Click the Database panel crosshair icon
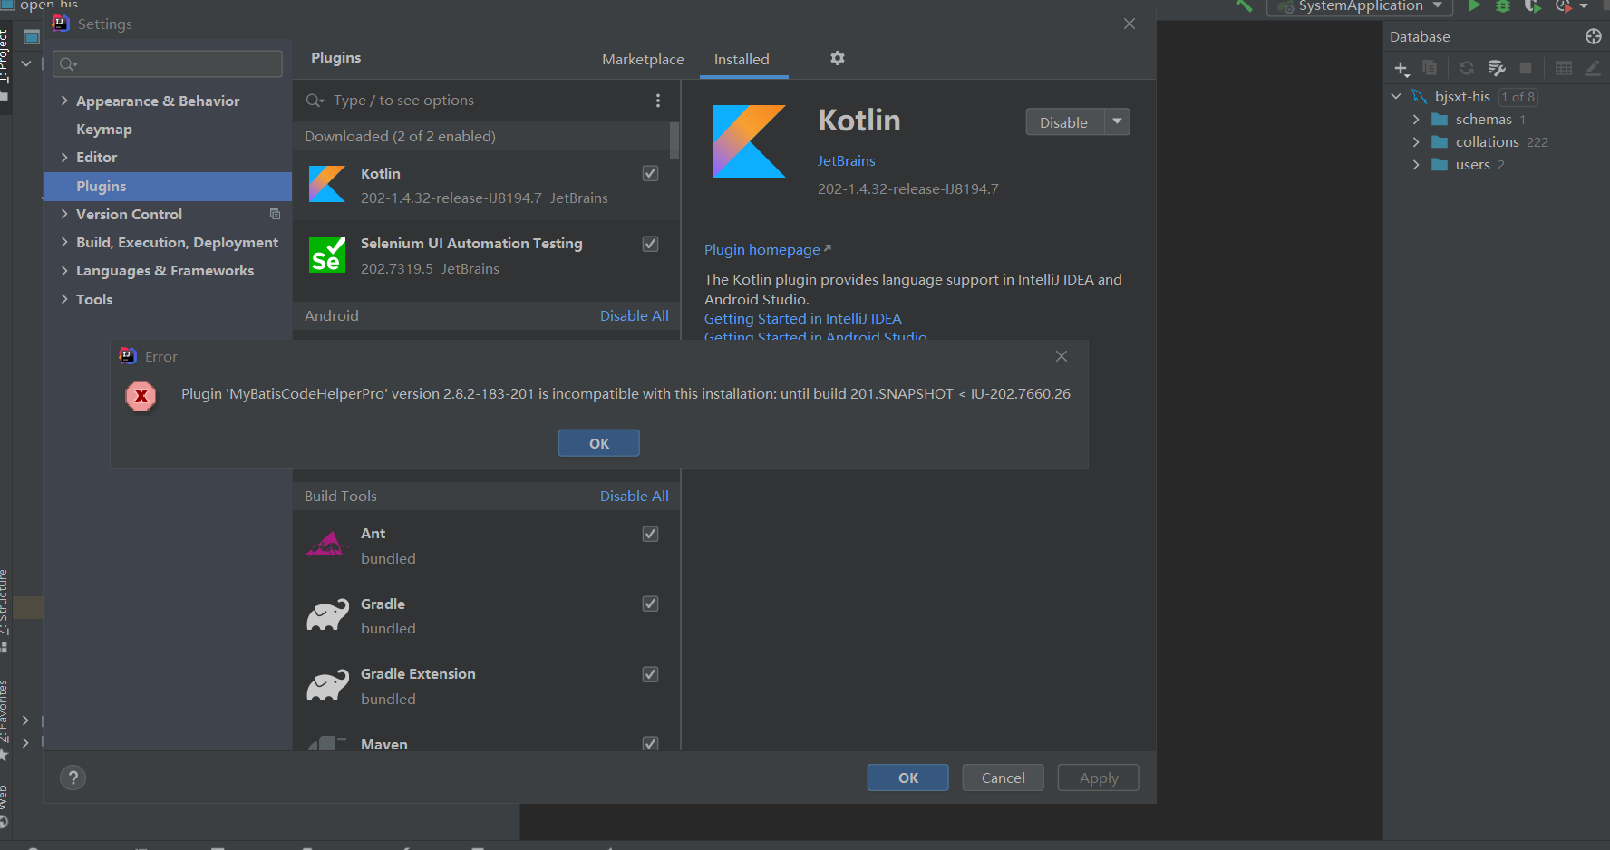 pos(1594,36)
